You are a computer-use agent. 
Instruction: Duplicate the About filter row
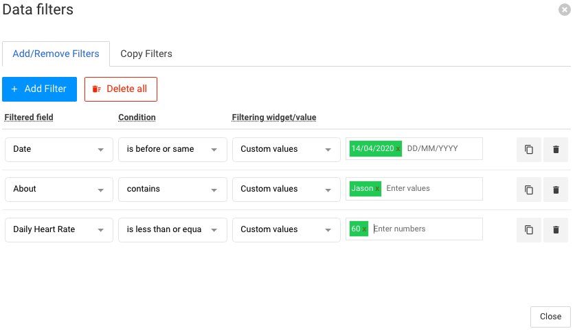pyautogui.click(x=528, y=190)
